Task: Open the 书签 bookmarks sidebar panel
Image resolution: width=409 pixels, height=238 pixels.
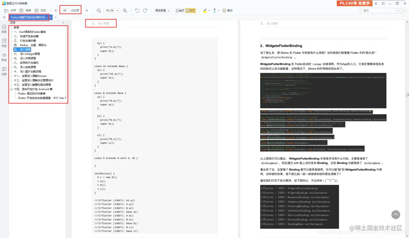Action: pos(4,43)
